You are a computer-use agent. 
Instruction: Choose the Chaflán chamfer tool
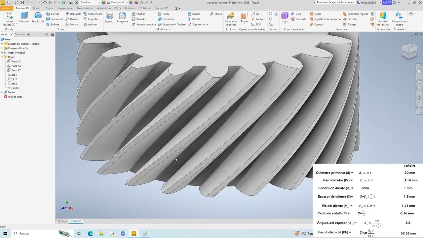(x=138, y=14)
